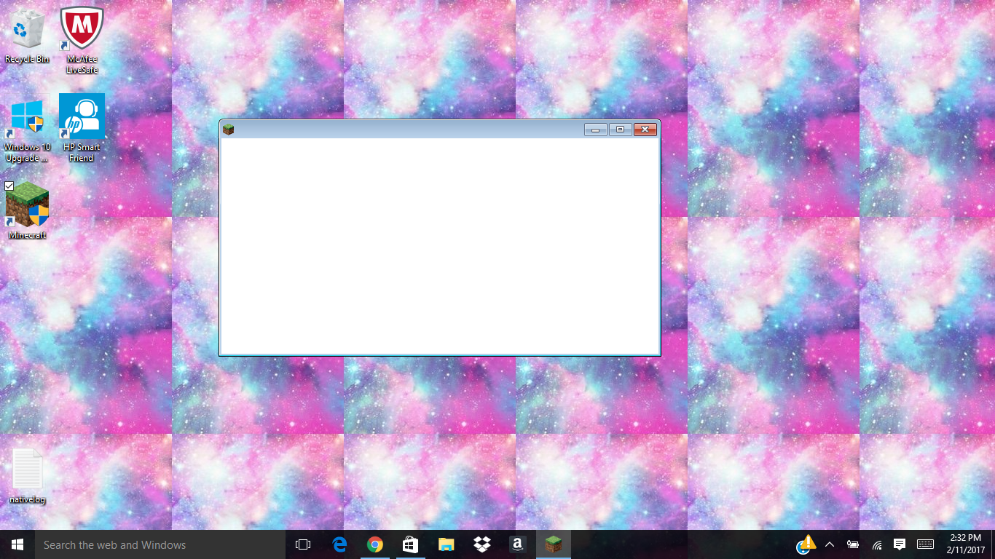Maximize the Minecraft launcher window
995x559 pixels.
click(620, 130)
